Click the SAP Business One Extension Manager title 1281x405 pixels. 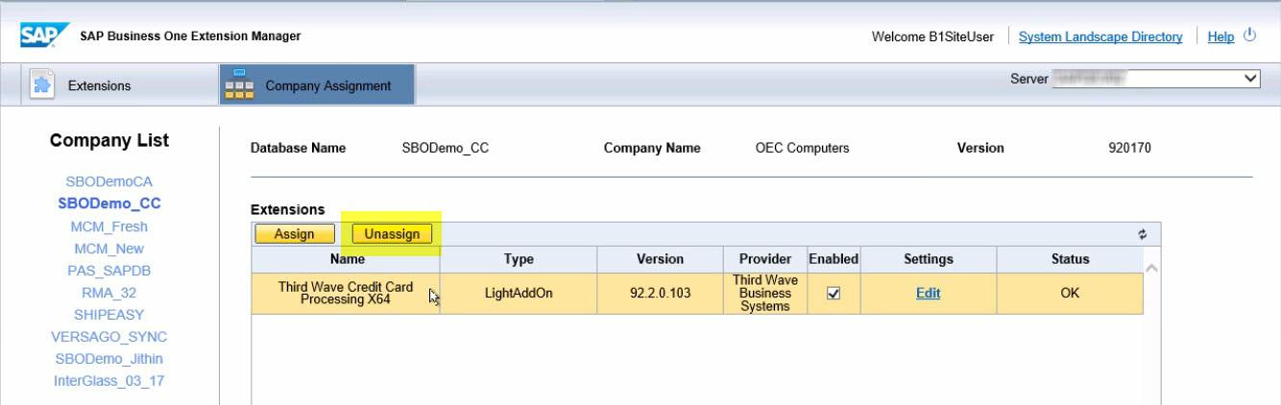coord(190,36)
